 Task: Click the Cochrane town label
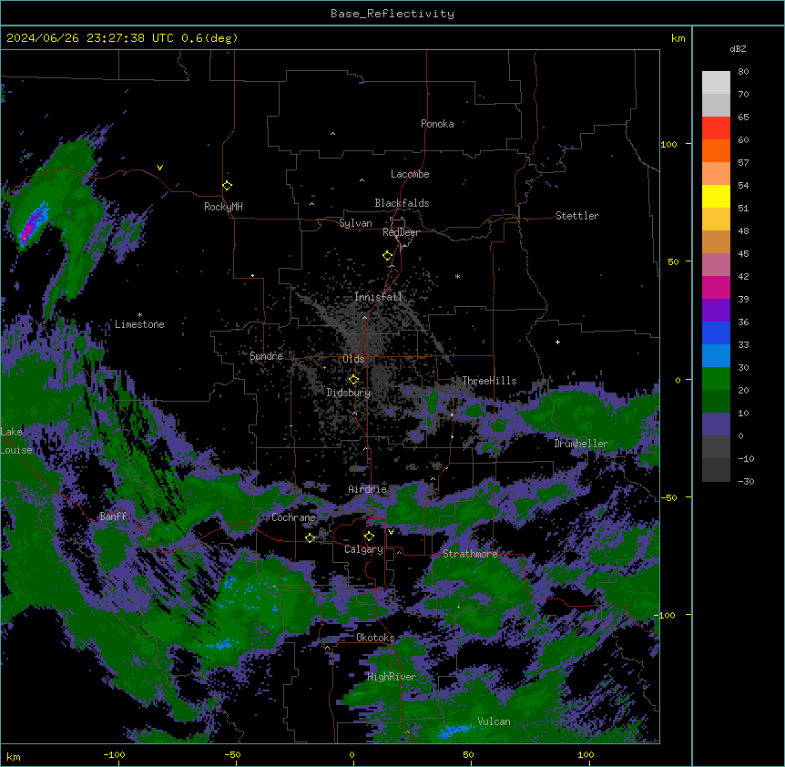(x=293, y=517)
